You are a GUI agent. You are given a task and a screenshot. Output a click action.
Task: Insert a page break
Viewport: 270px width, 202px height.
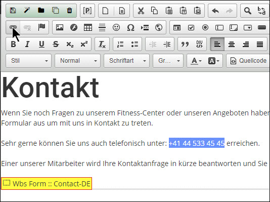coord(145,27)
